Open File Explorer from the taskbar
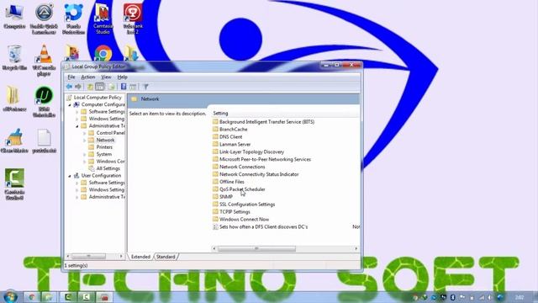538x303 pixels. (48, 297)
